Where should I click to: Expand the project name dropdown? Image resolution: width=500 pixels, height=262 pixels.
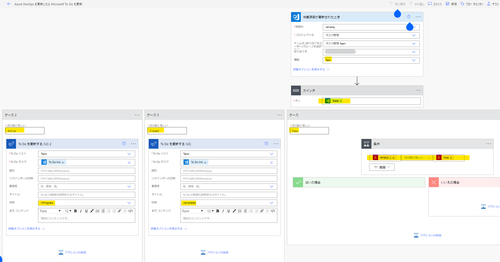coord(414,35)
